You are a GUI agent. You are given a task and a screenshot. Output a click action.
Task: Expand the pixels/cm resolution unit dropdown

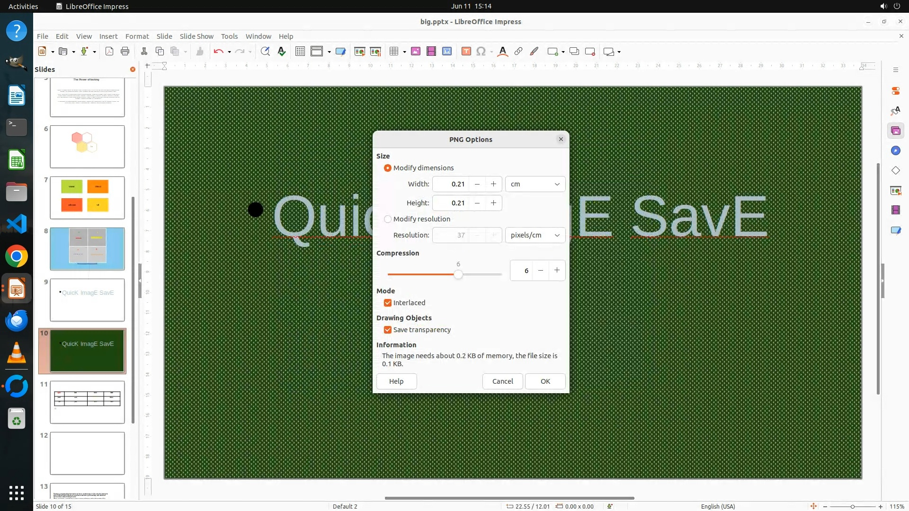point(535,235)
